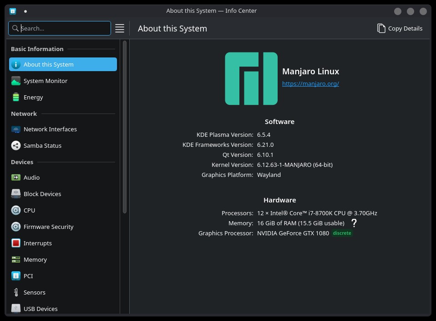
Task: Open Network Interfaces page
Action: pos(63,129)
